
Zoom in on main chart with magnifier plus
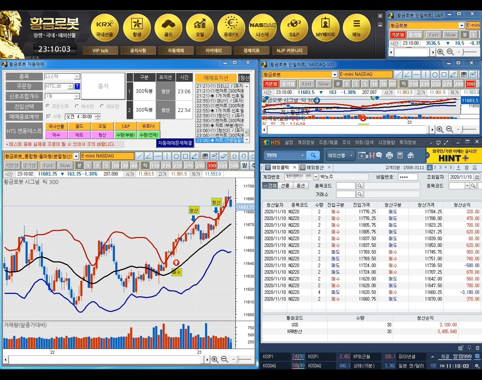(215, 360)
